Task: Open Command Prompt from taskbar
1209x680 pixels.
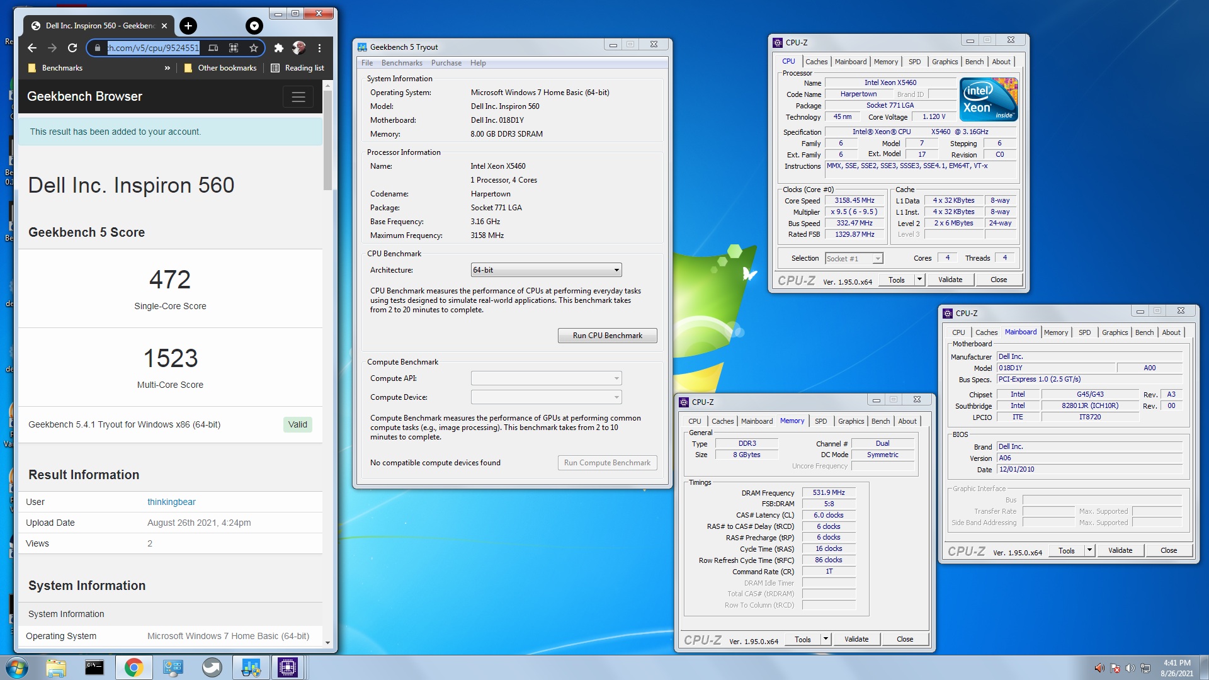Action: click(94, 667)
